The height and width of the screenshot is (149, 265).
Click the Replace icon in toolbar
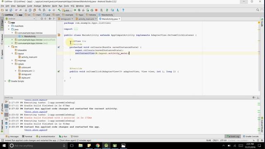point(44,10)
